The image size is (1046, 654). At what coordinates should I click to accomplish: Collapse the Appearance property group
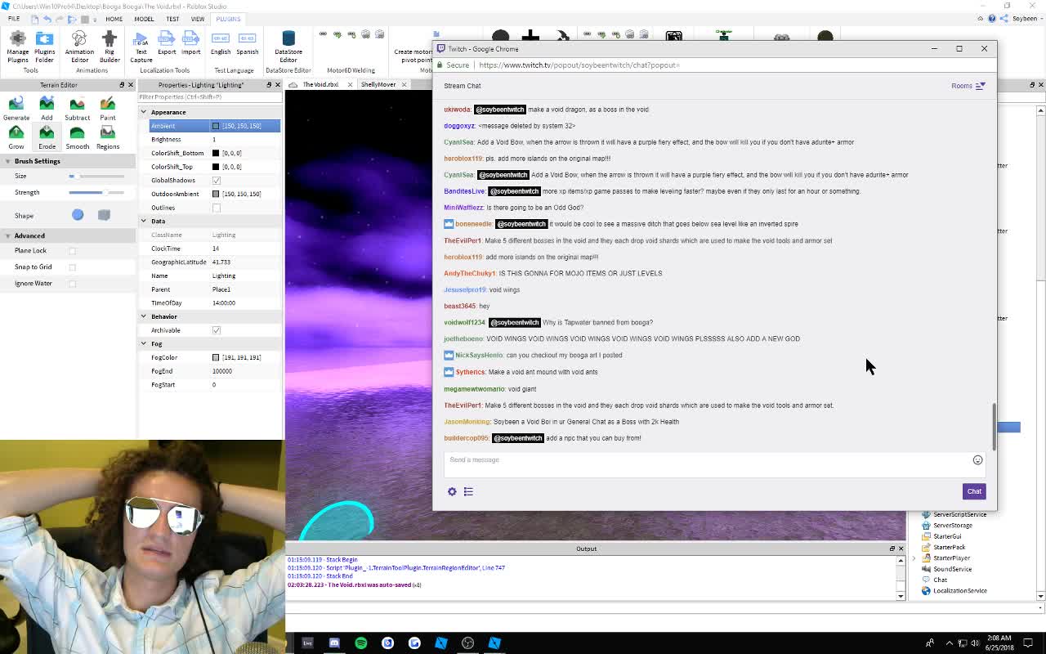click(143, 112)
